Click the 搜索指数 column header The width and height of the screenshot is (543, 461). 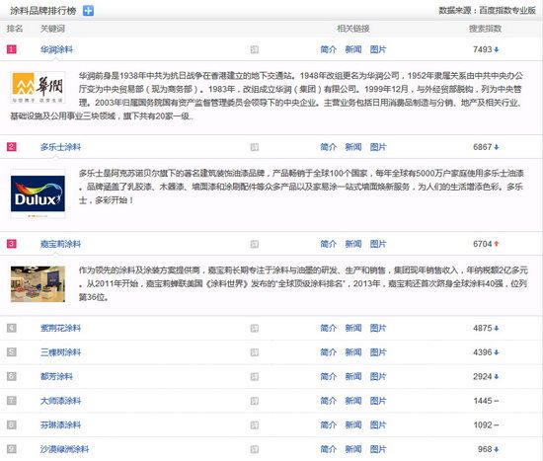(485, 29)
